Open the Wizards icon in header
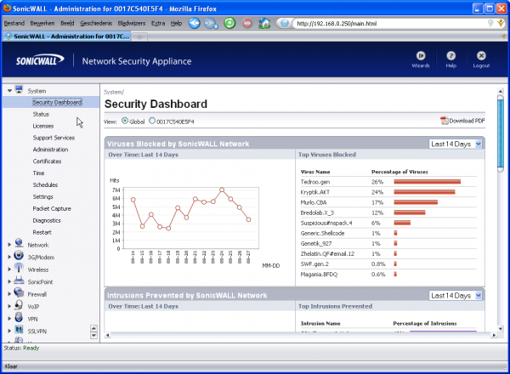 421,55
